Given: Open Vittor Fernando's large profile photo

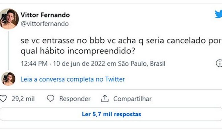Looking at the screenshot, I should click(9, 19).
